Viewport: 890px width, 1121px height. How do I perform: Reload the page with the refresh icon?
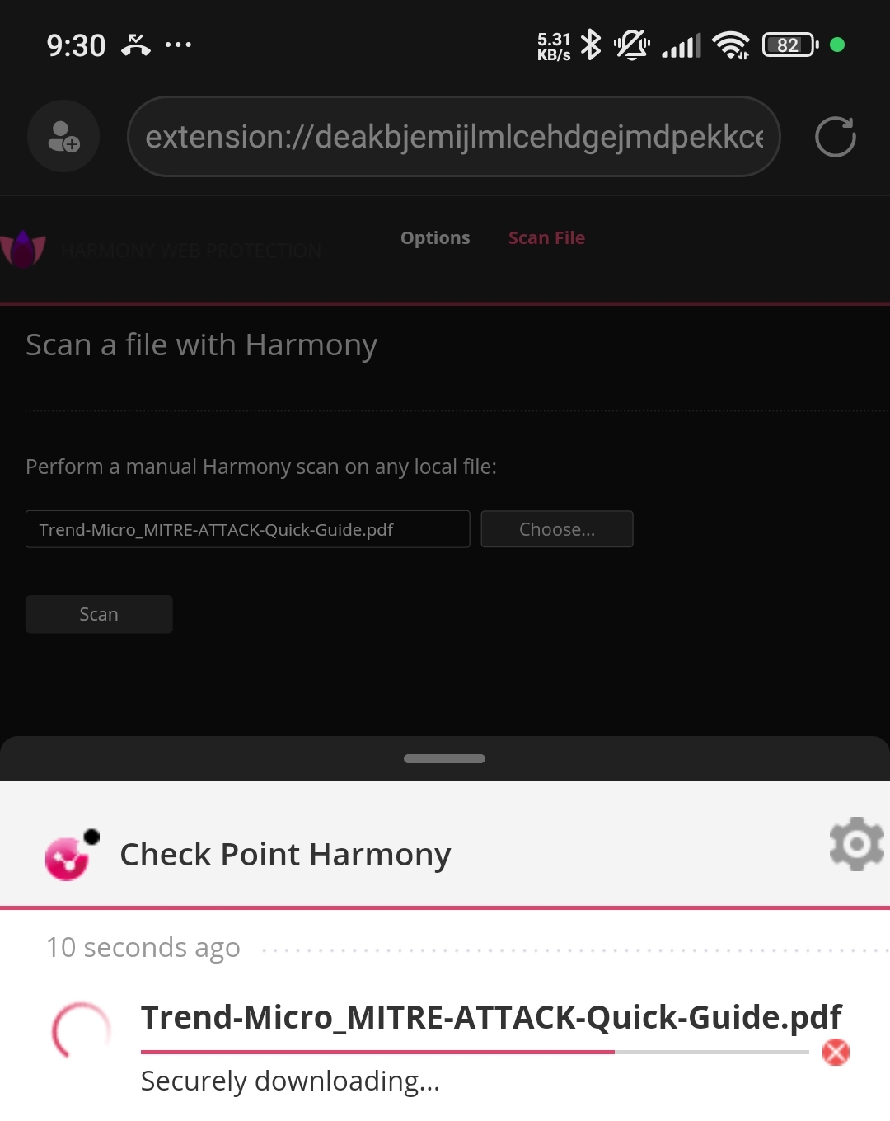tap(835, 137)
